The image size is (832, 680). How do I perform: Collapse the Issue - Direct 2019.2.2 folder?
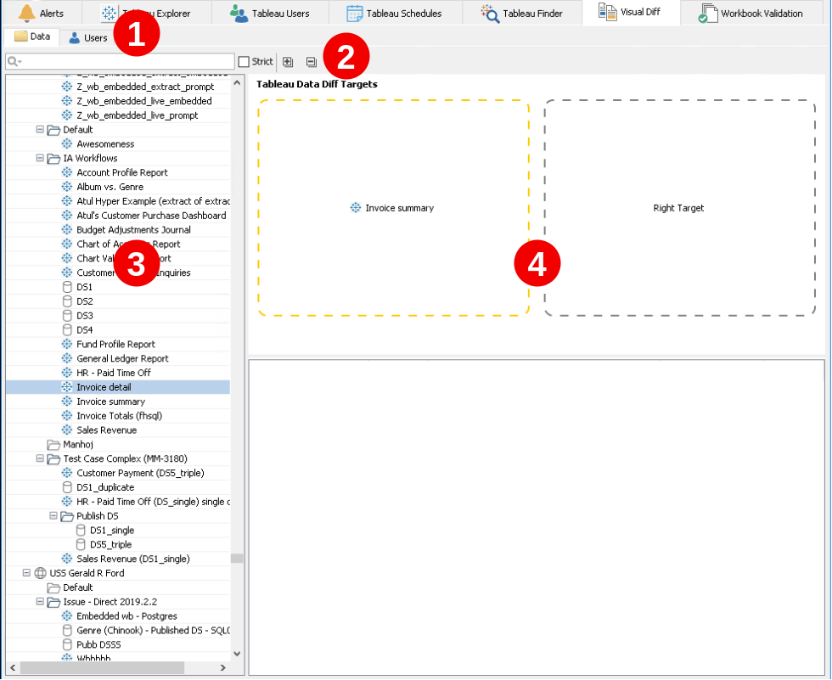click(x=40, y=602)
